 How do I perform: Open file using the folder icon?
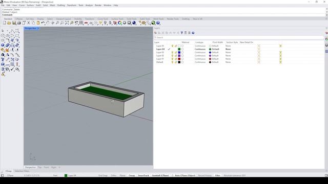[x=9, y=23]
